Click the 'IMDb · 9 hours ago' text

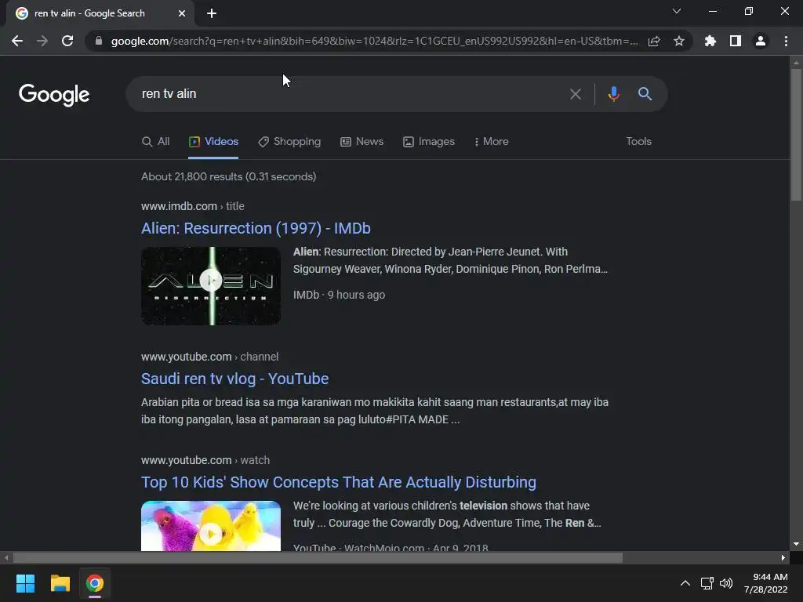(339, 295)
